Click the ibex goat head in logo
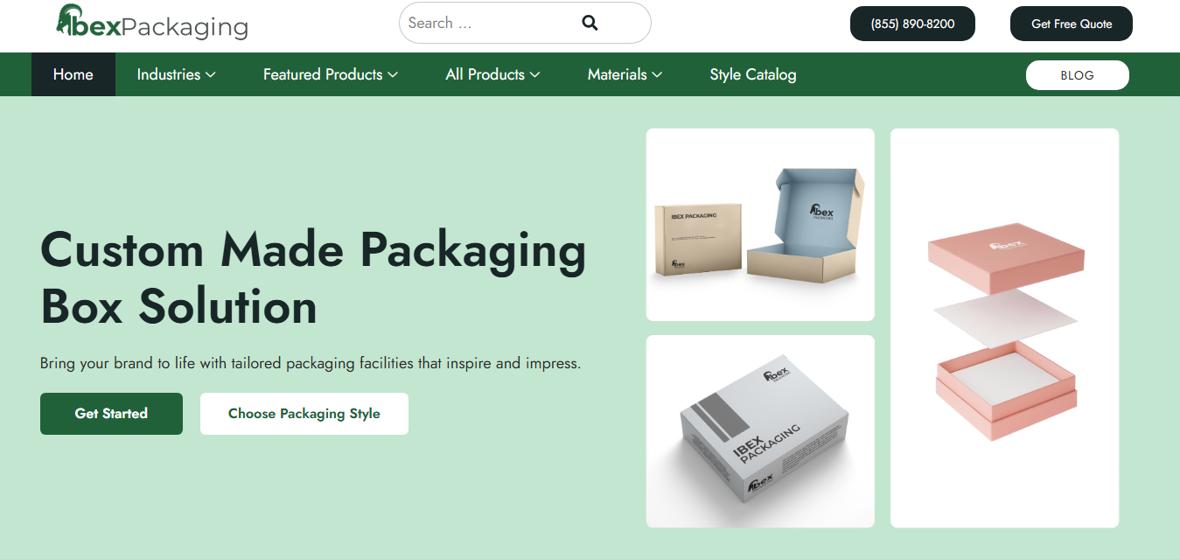 click(67, 19)
